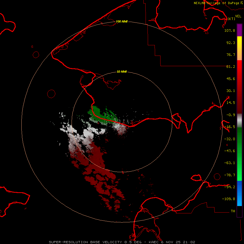Click the 92.3 legend value

coord(231,43)
